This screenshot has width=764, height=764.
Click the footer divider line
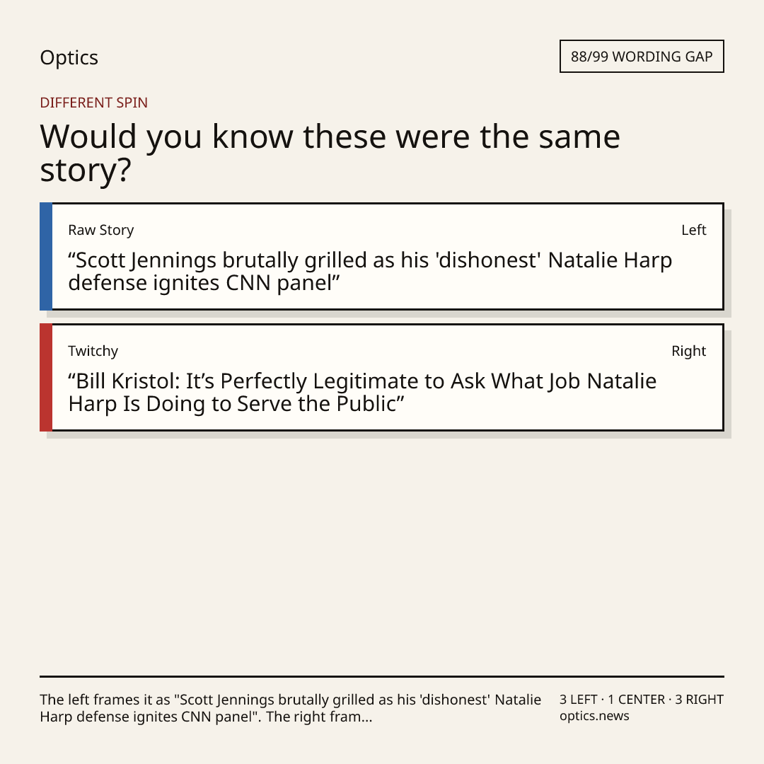382,676
